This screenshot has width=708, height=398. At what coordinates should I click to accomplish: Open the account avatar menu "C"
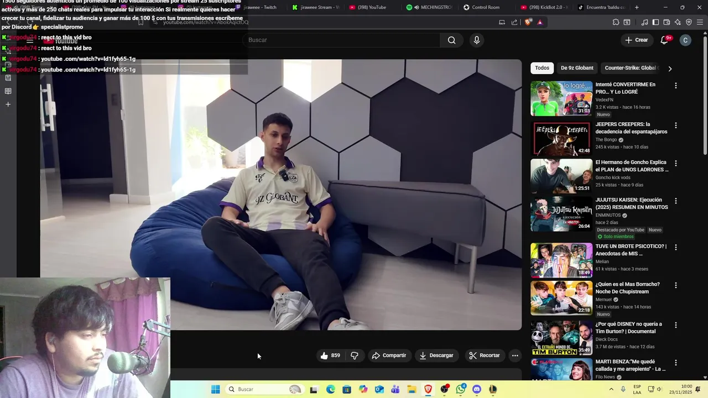coord(685,40)
